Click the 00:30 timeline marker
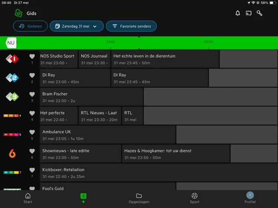 tap(208, 42)
